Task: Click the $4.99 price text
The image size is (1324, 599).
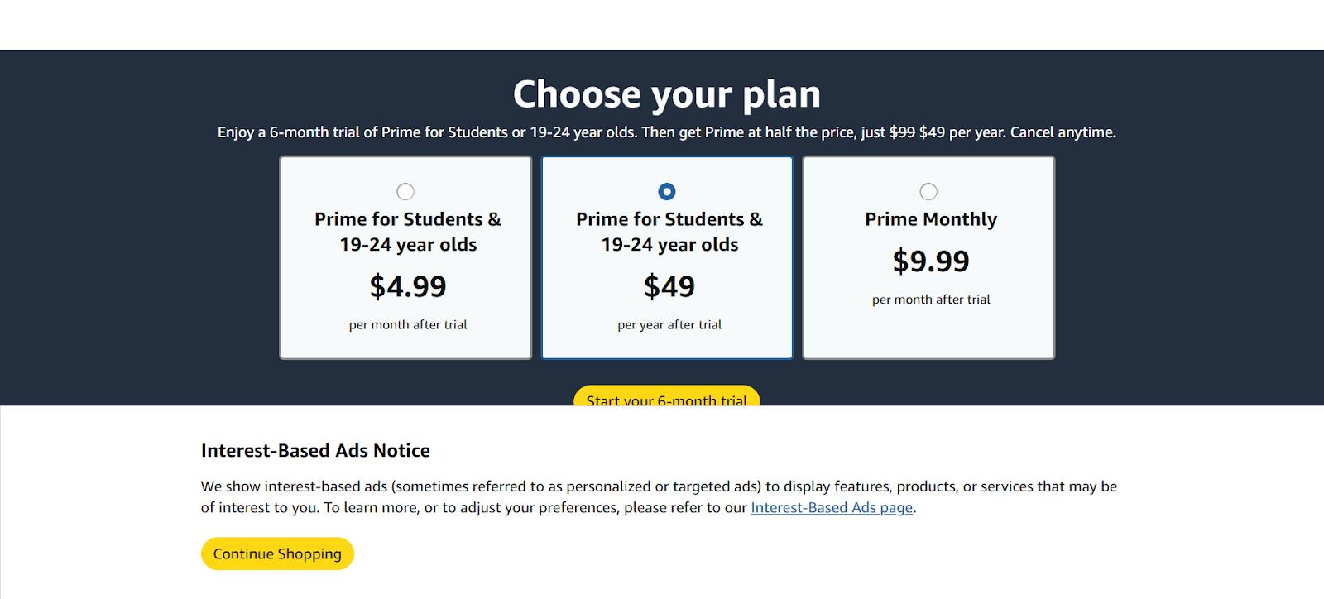Action: (x=408, y=286)
